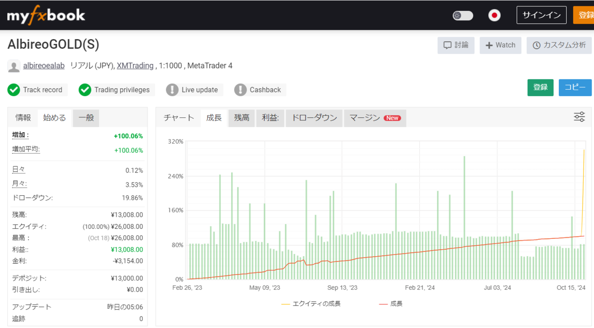Viewport: 594px width, 328px height.
Task: Click the サインイン button
Action: [542, 15]
